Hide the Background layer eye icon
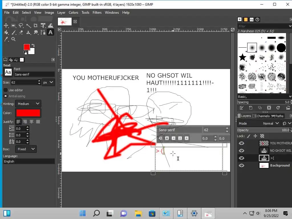This screenshot has height=219, width=292. tap(242, 165)
